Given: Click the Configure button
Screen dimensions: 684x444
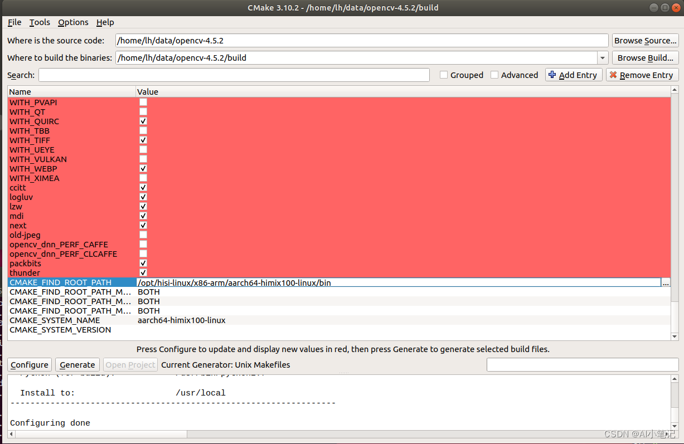Looking at the screenshot, I should click(30, 365).
